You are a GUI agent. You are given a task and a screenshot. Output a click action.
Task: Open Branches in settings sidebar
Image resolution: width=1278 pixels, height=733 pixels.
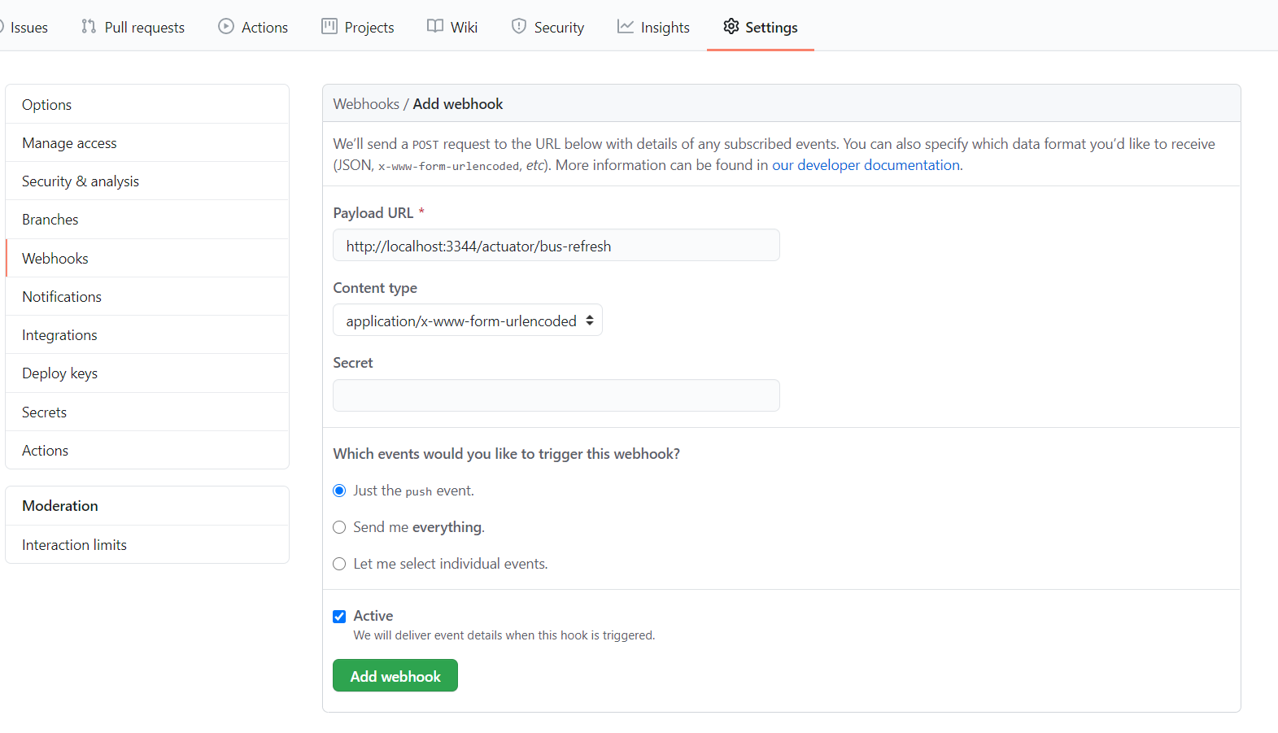coord(50,220)
